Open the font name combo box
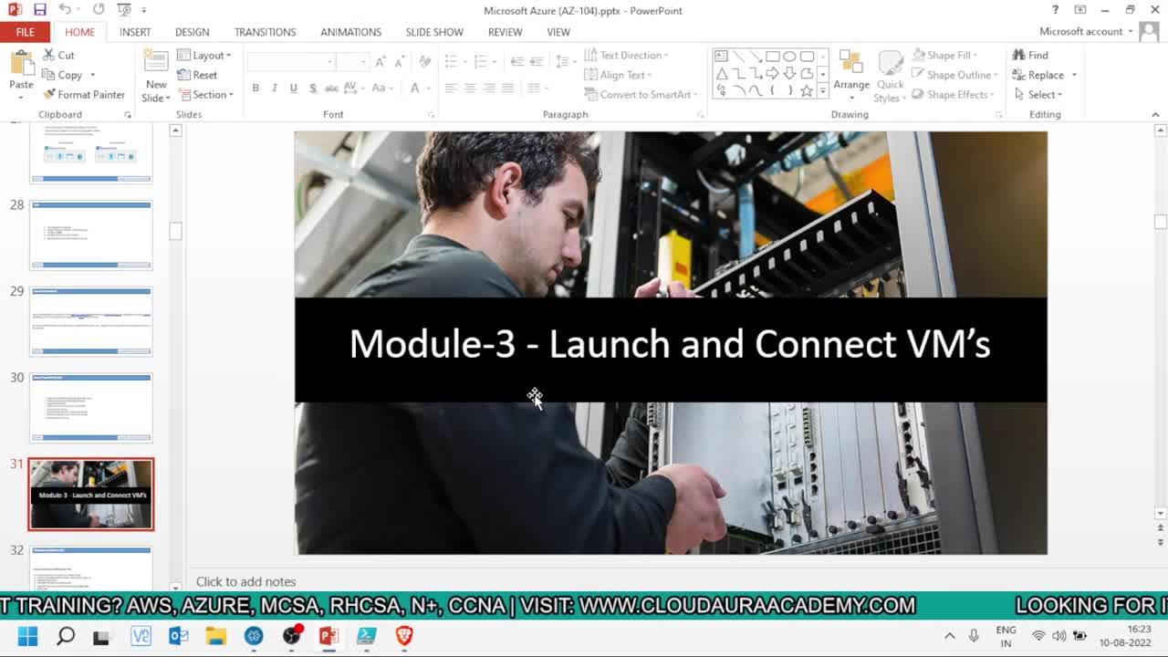The width and height of the screenshot is (1168, 657). pyautogui.click(x=291, y=61)
